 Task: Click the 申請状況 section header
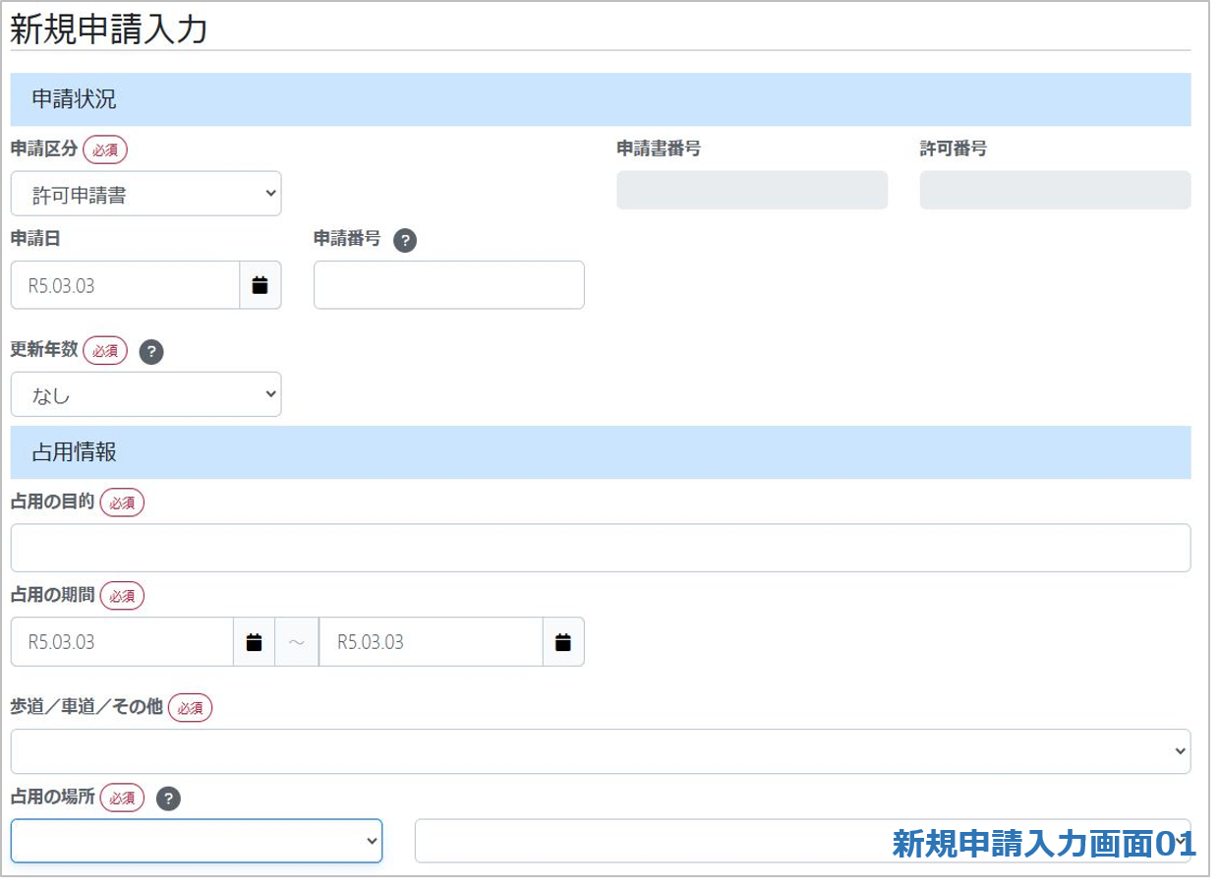point(601,99)
